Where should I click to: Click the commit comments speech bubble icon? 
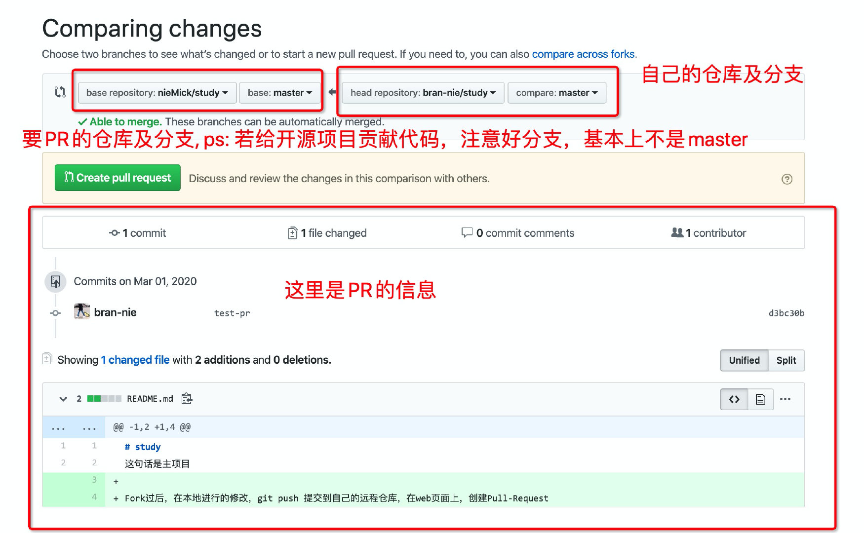(x=467, y=232)
